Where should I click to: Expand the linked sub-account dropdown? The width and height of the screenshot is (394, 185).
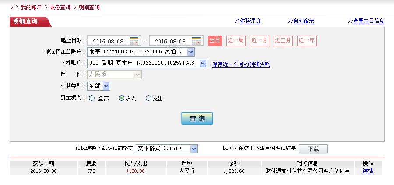click(203, 63)
